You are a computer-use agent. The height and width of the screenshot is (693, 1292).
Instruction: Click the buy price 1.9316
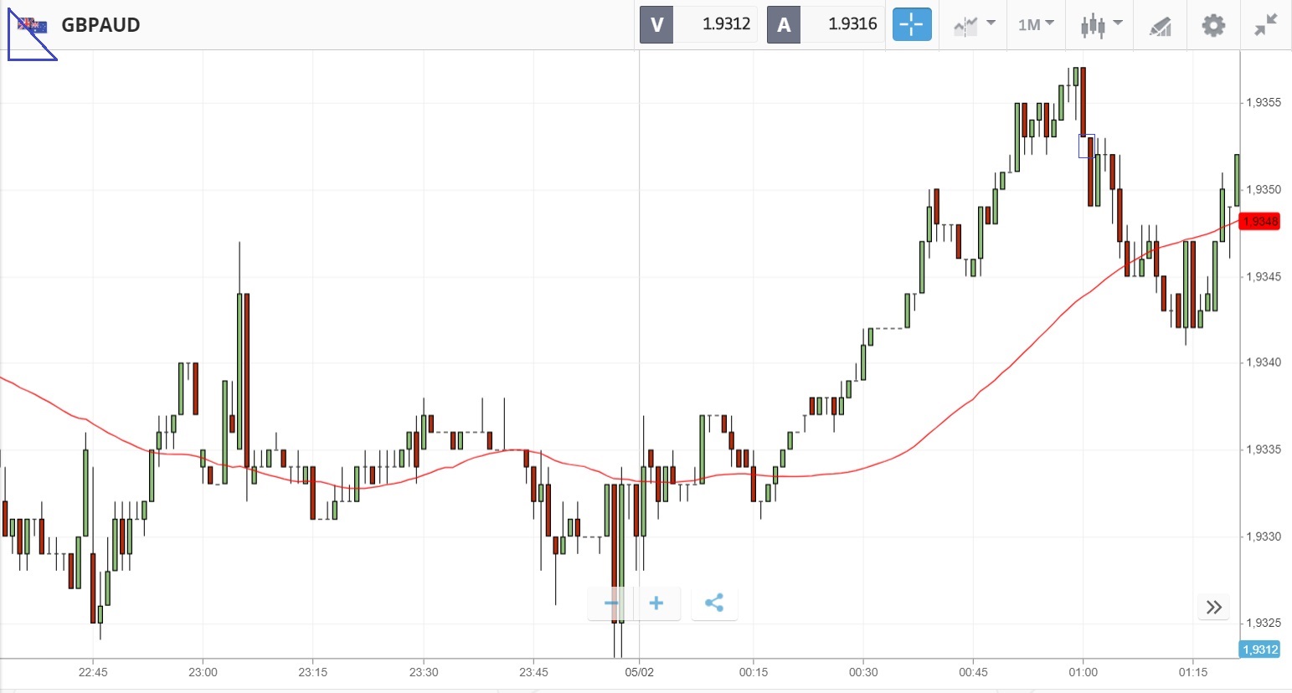[x=852, y=24]
